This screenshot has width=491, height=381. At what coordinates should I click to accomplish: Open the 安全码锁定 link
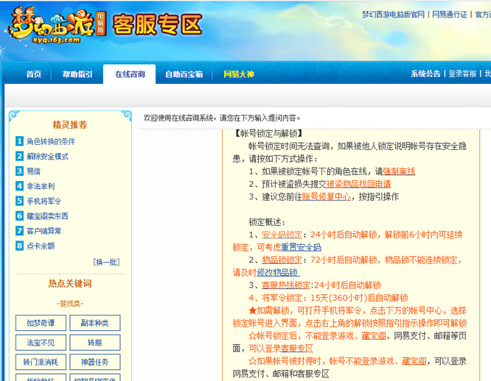pos(282,235)
